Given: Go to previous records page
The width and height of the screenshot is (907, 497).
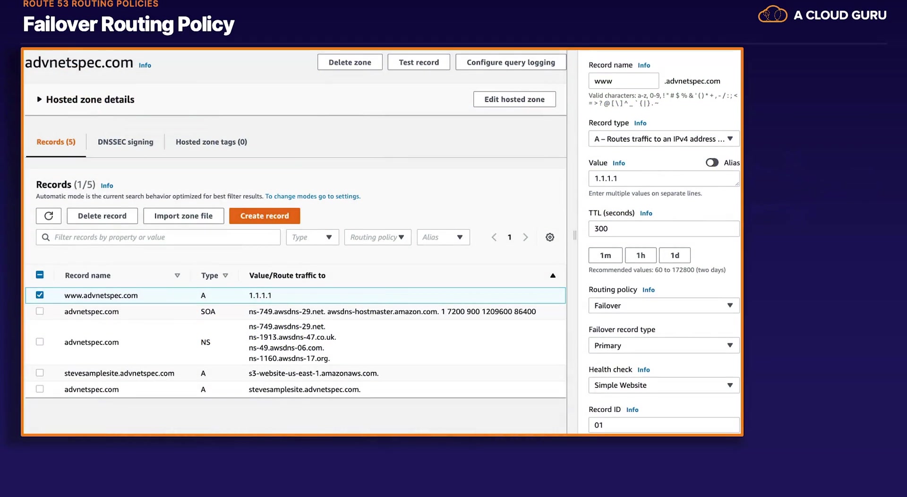Looking at the screenshot, I should click(494, 237).
